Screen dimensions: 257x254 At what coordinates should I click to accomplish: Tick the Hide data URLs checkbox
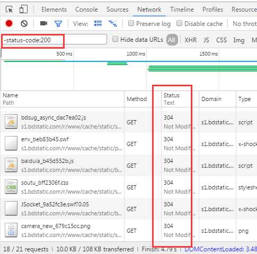click(x=115, y=39)
